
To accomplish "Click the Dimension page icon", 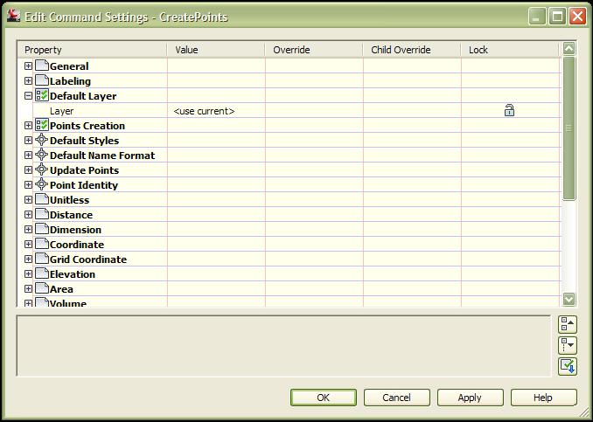I will pyautogui.click(x=42, y=229).
